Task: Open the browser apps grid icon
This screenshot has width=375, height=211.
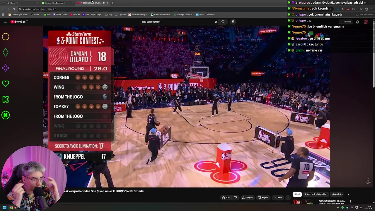Action: point(3,14)
